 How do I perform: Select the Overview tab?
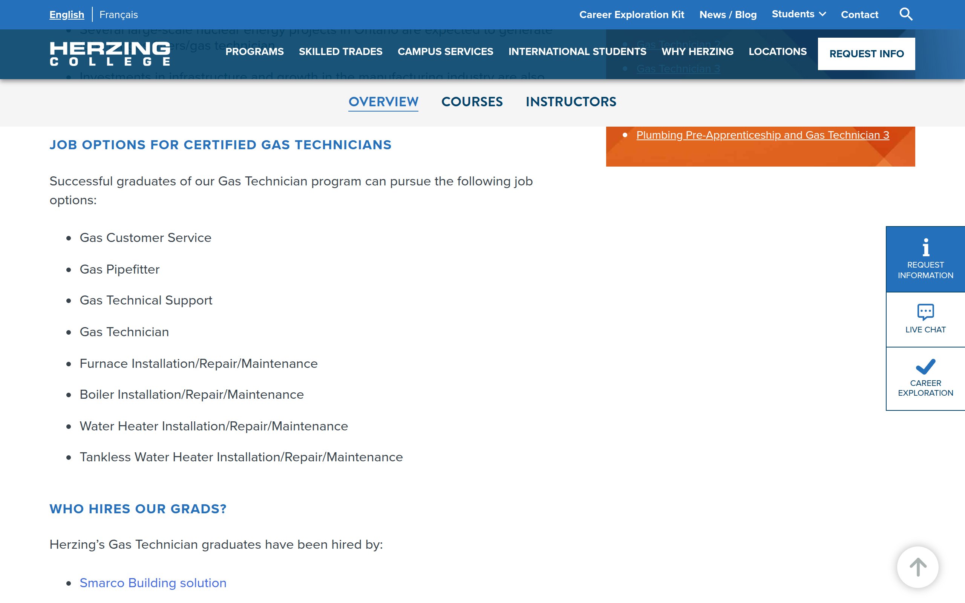tap(383, 102)
